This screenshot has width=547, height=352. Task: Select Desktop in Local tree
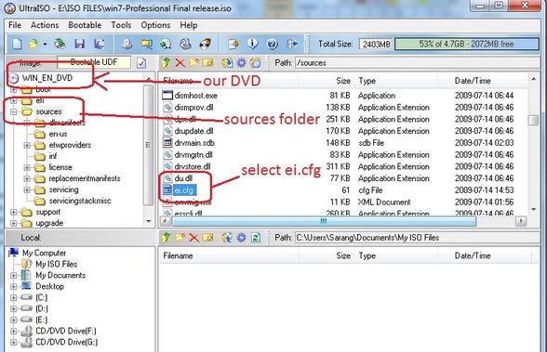[49, 287]
